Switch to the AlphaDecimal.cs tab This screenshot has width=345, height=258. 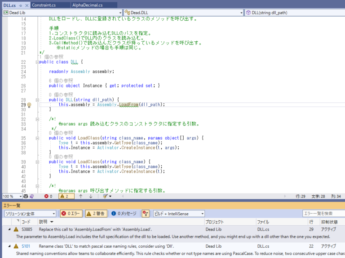pyautogui.click(x=87, y=5)
